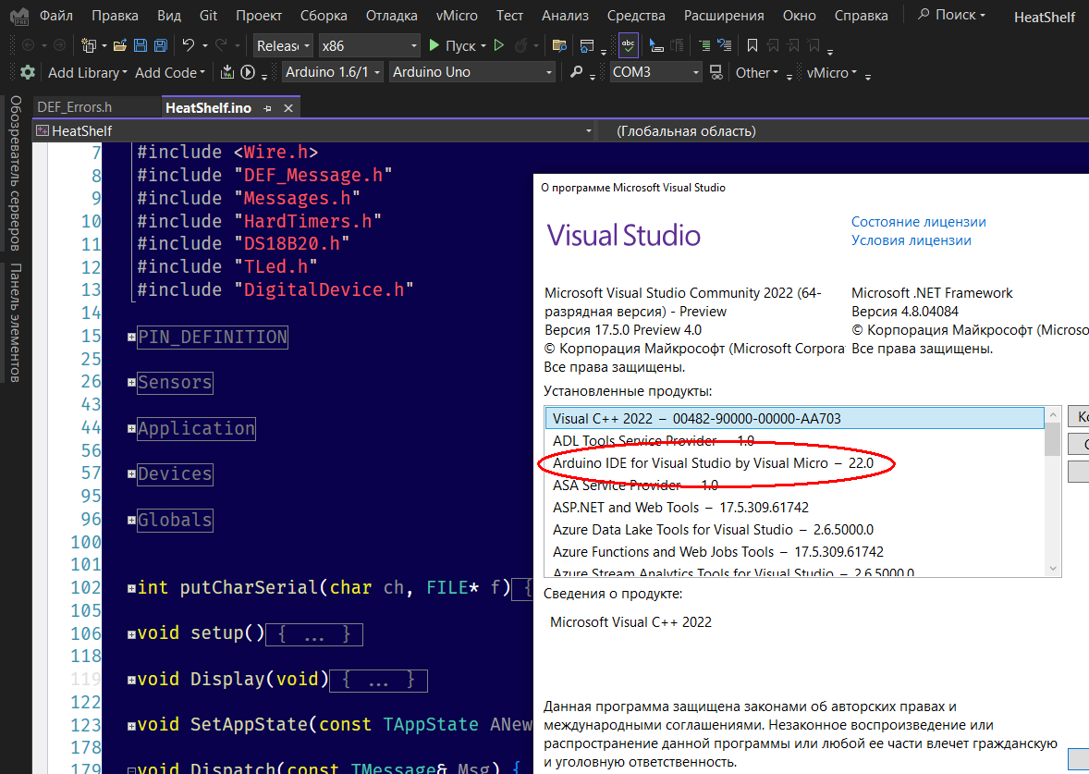Expand the PIN_DEFINITION region
Screen dimensions: 1089x774
(131, 337)
